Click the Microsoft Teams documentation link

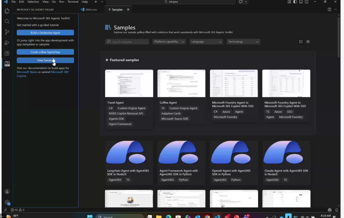coord(27,72)
